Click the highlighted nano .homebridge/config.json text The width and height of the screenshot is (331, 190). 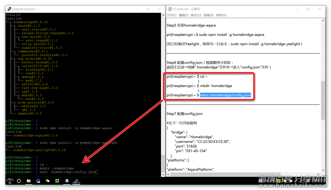(225, 95)
